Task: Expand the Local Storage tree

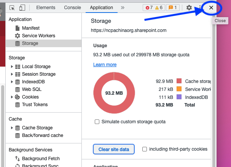Action: click(x=12, y=67)
